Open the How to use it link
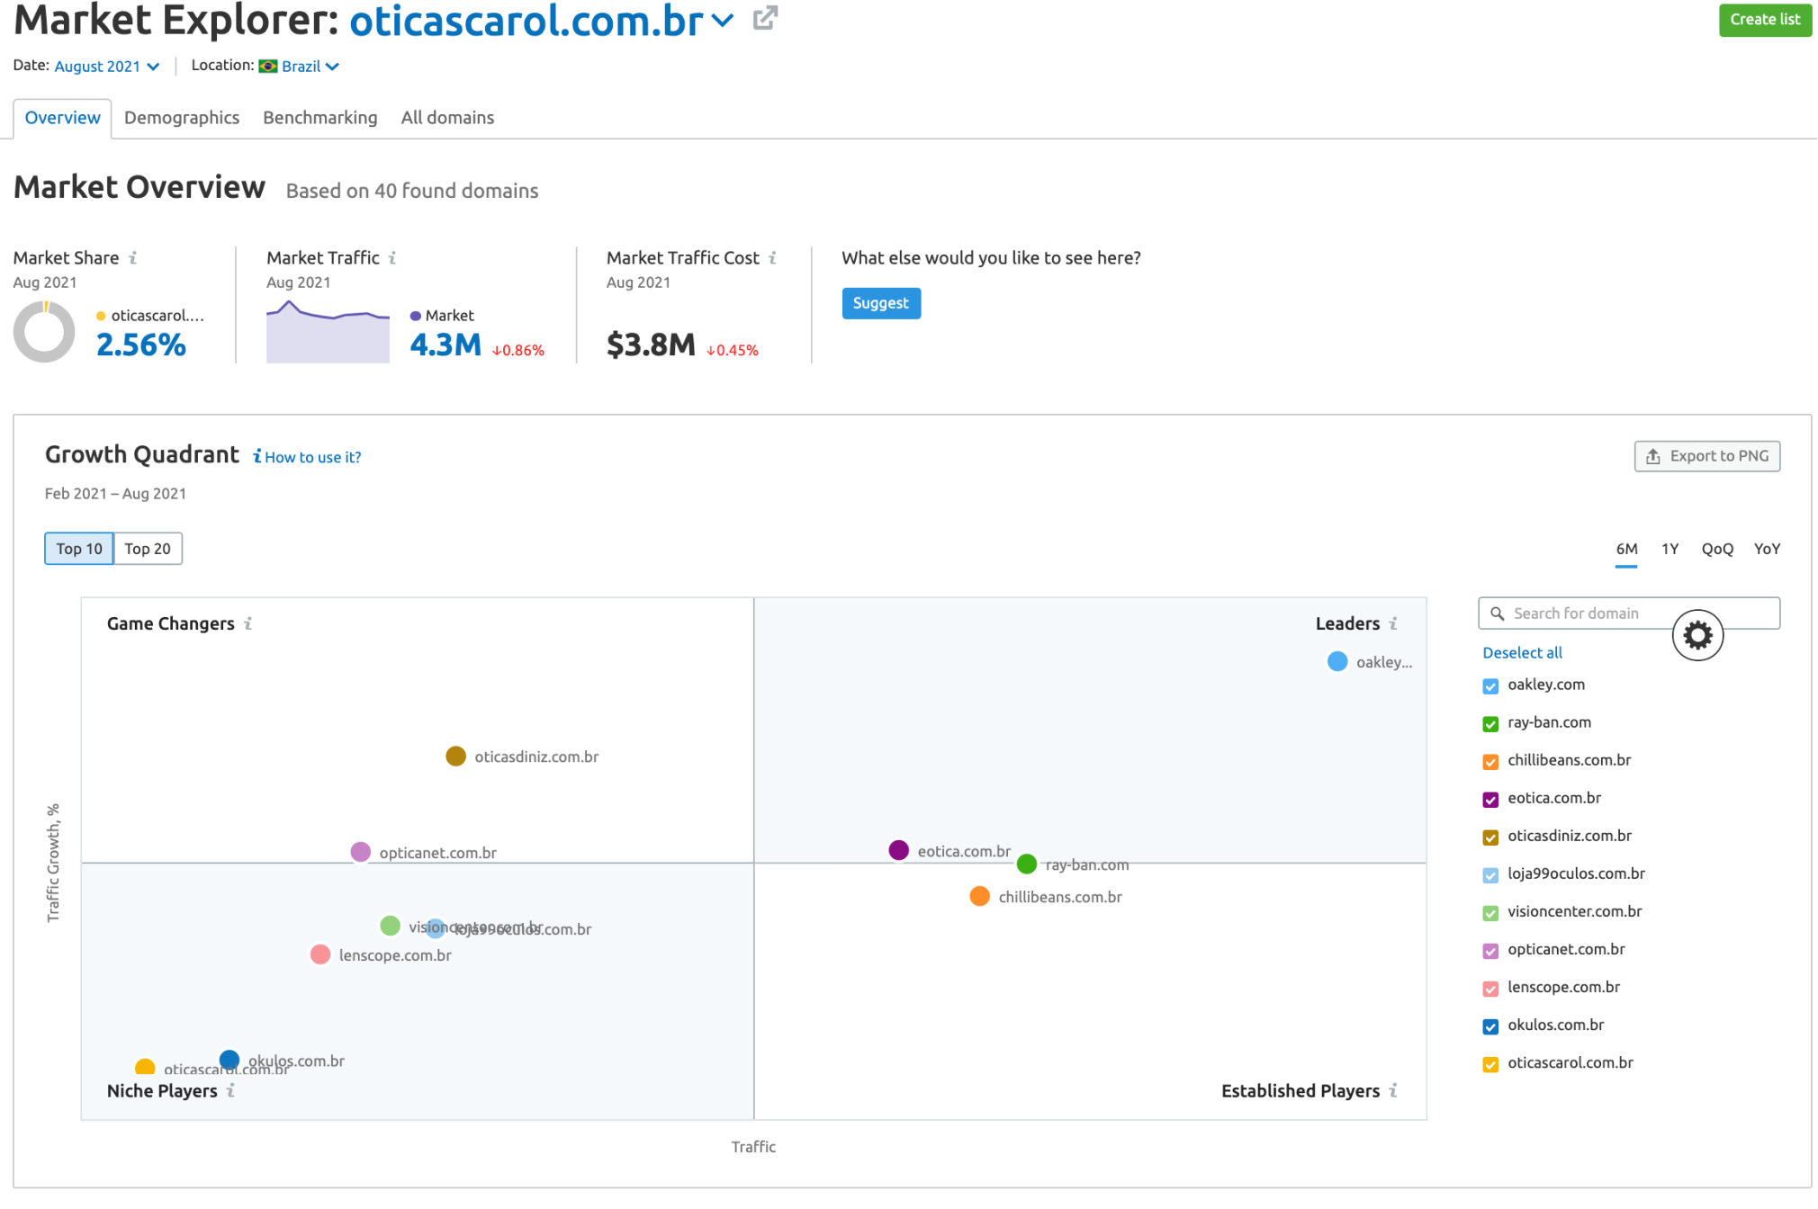1818x1209 pixels. 307,457
